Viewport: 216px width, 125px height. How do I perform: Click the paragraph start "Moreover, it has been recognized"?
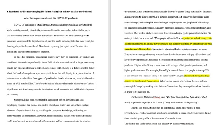click(x=49, y=100)
